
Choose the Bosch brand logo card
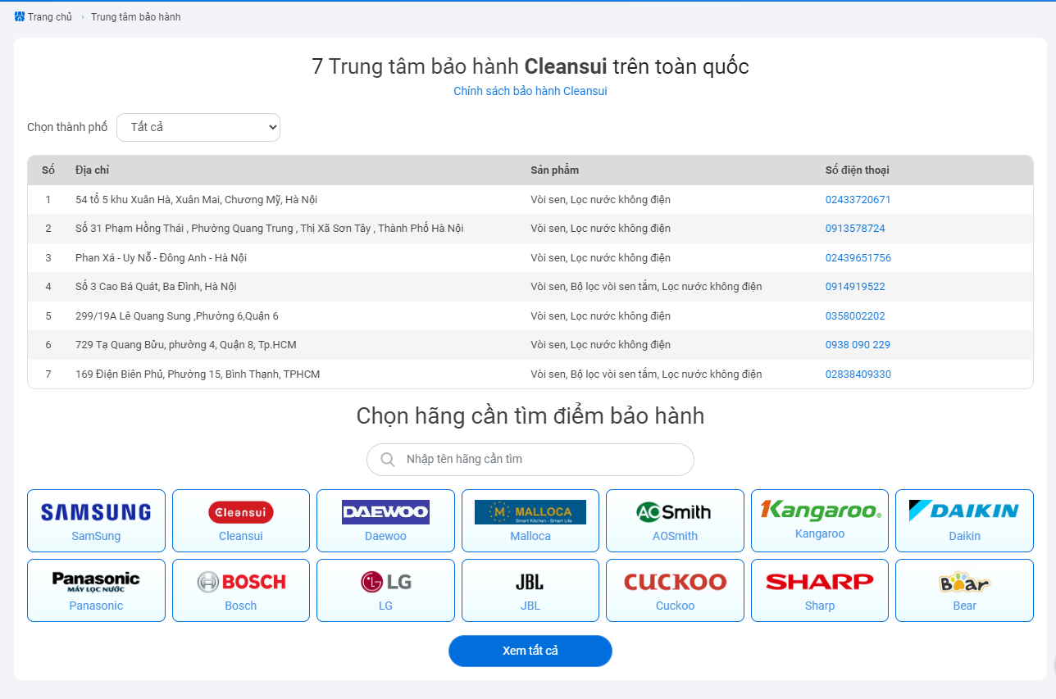(x=241, y=591)
